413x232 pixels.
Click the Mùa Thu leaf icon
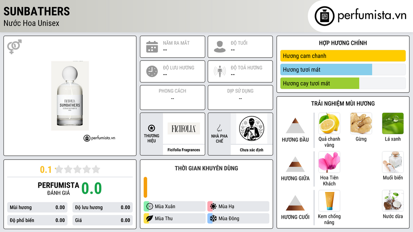150,218
